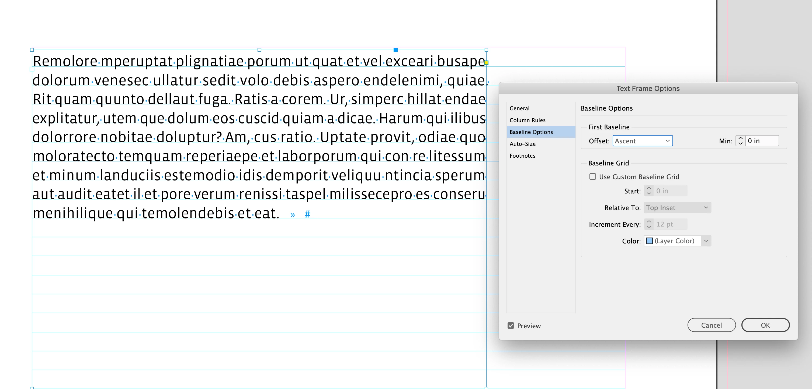
Task: Click the top-left corner handle of text frame
Action: [x=32, y=50]
